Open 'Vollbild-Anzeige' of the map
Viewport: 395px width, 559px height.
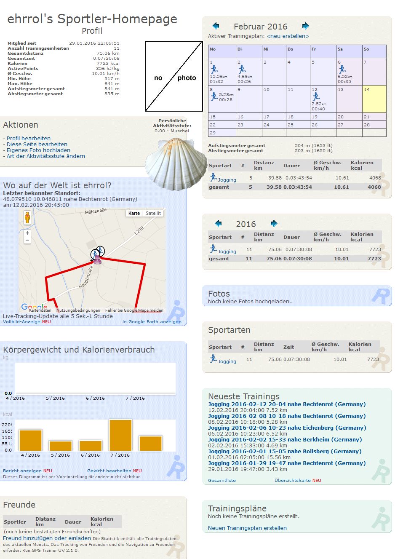pos(21,322)
